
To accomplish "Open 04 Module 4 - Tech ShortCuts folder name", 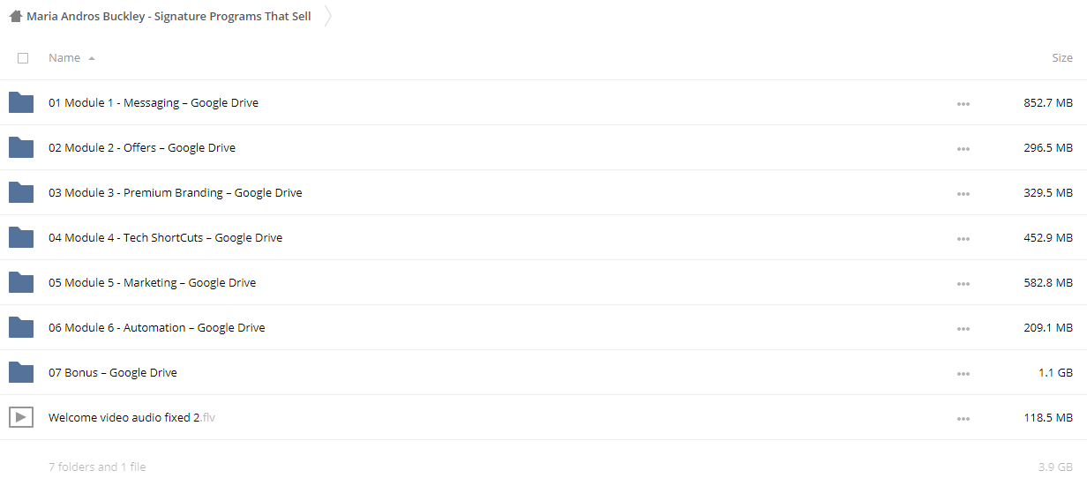I will 165,237.
